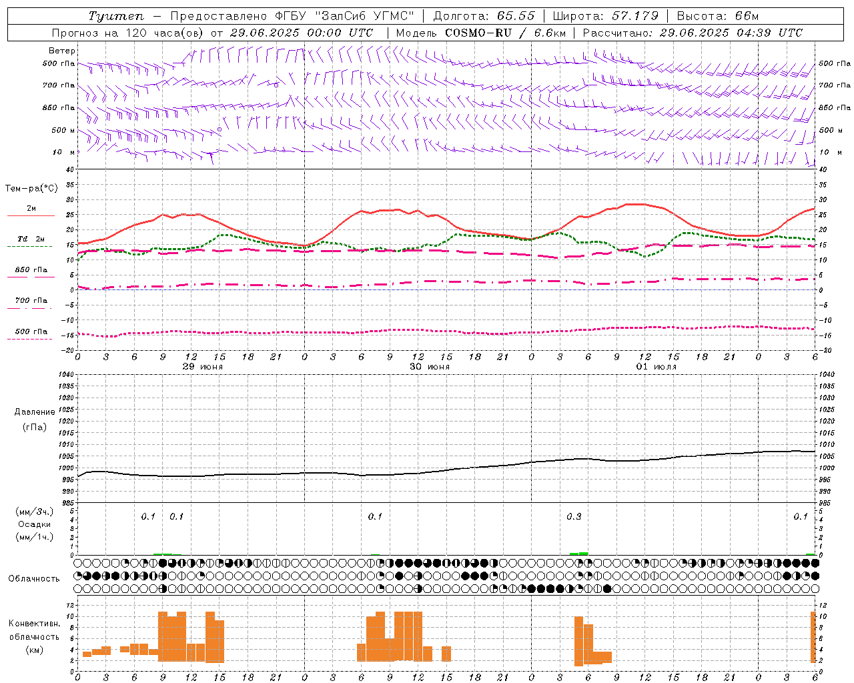Click the 'Рассчитано: 29.06.2025 04:39 UTC' timestamp
The height and width of the screenshot is (683, 854).
[693, 33]
